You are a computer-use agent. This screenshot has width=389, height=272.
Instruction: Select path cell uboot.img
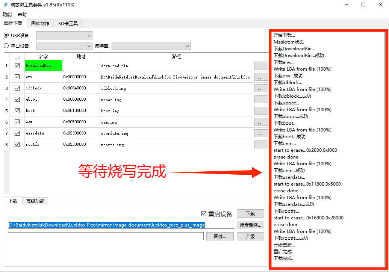pos(177,100)
